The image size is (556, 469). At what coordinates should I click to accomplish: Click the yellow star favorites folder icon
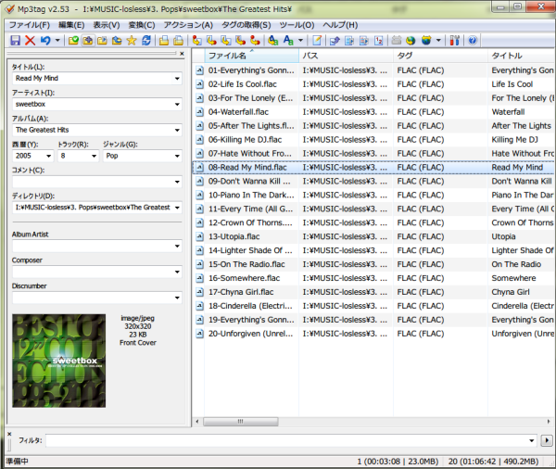click(x=131, y=41)
